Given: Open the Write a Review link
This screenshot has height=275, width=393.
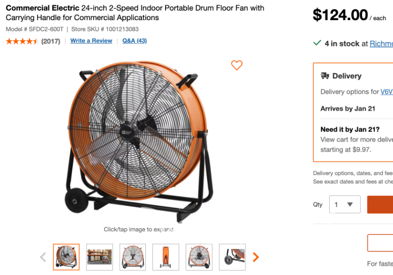Looking at the screenshot, I should tap(91, 41).
